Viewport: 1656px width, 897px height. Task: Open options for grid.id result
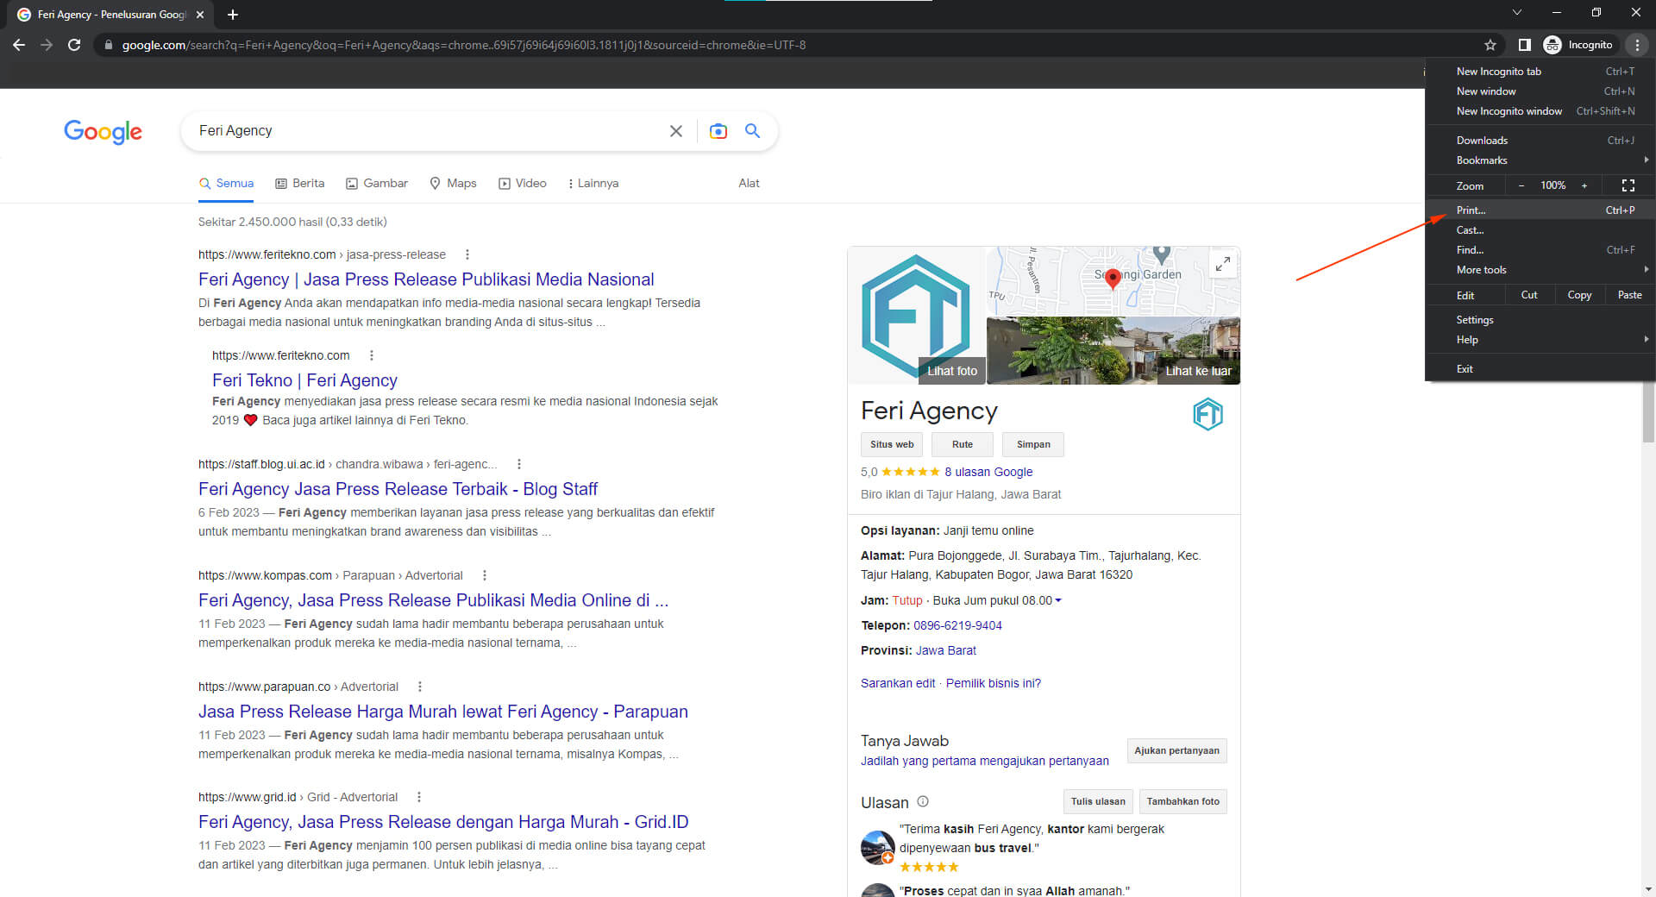419,797
